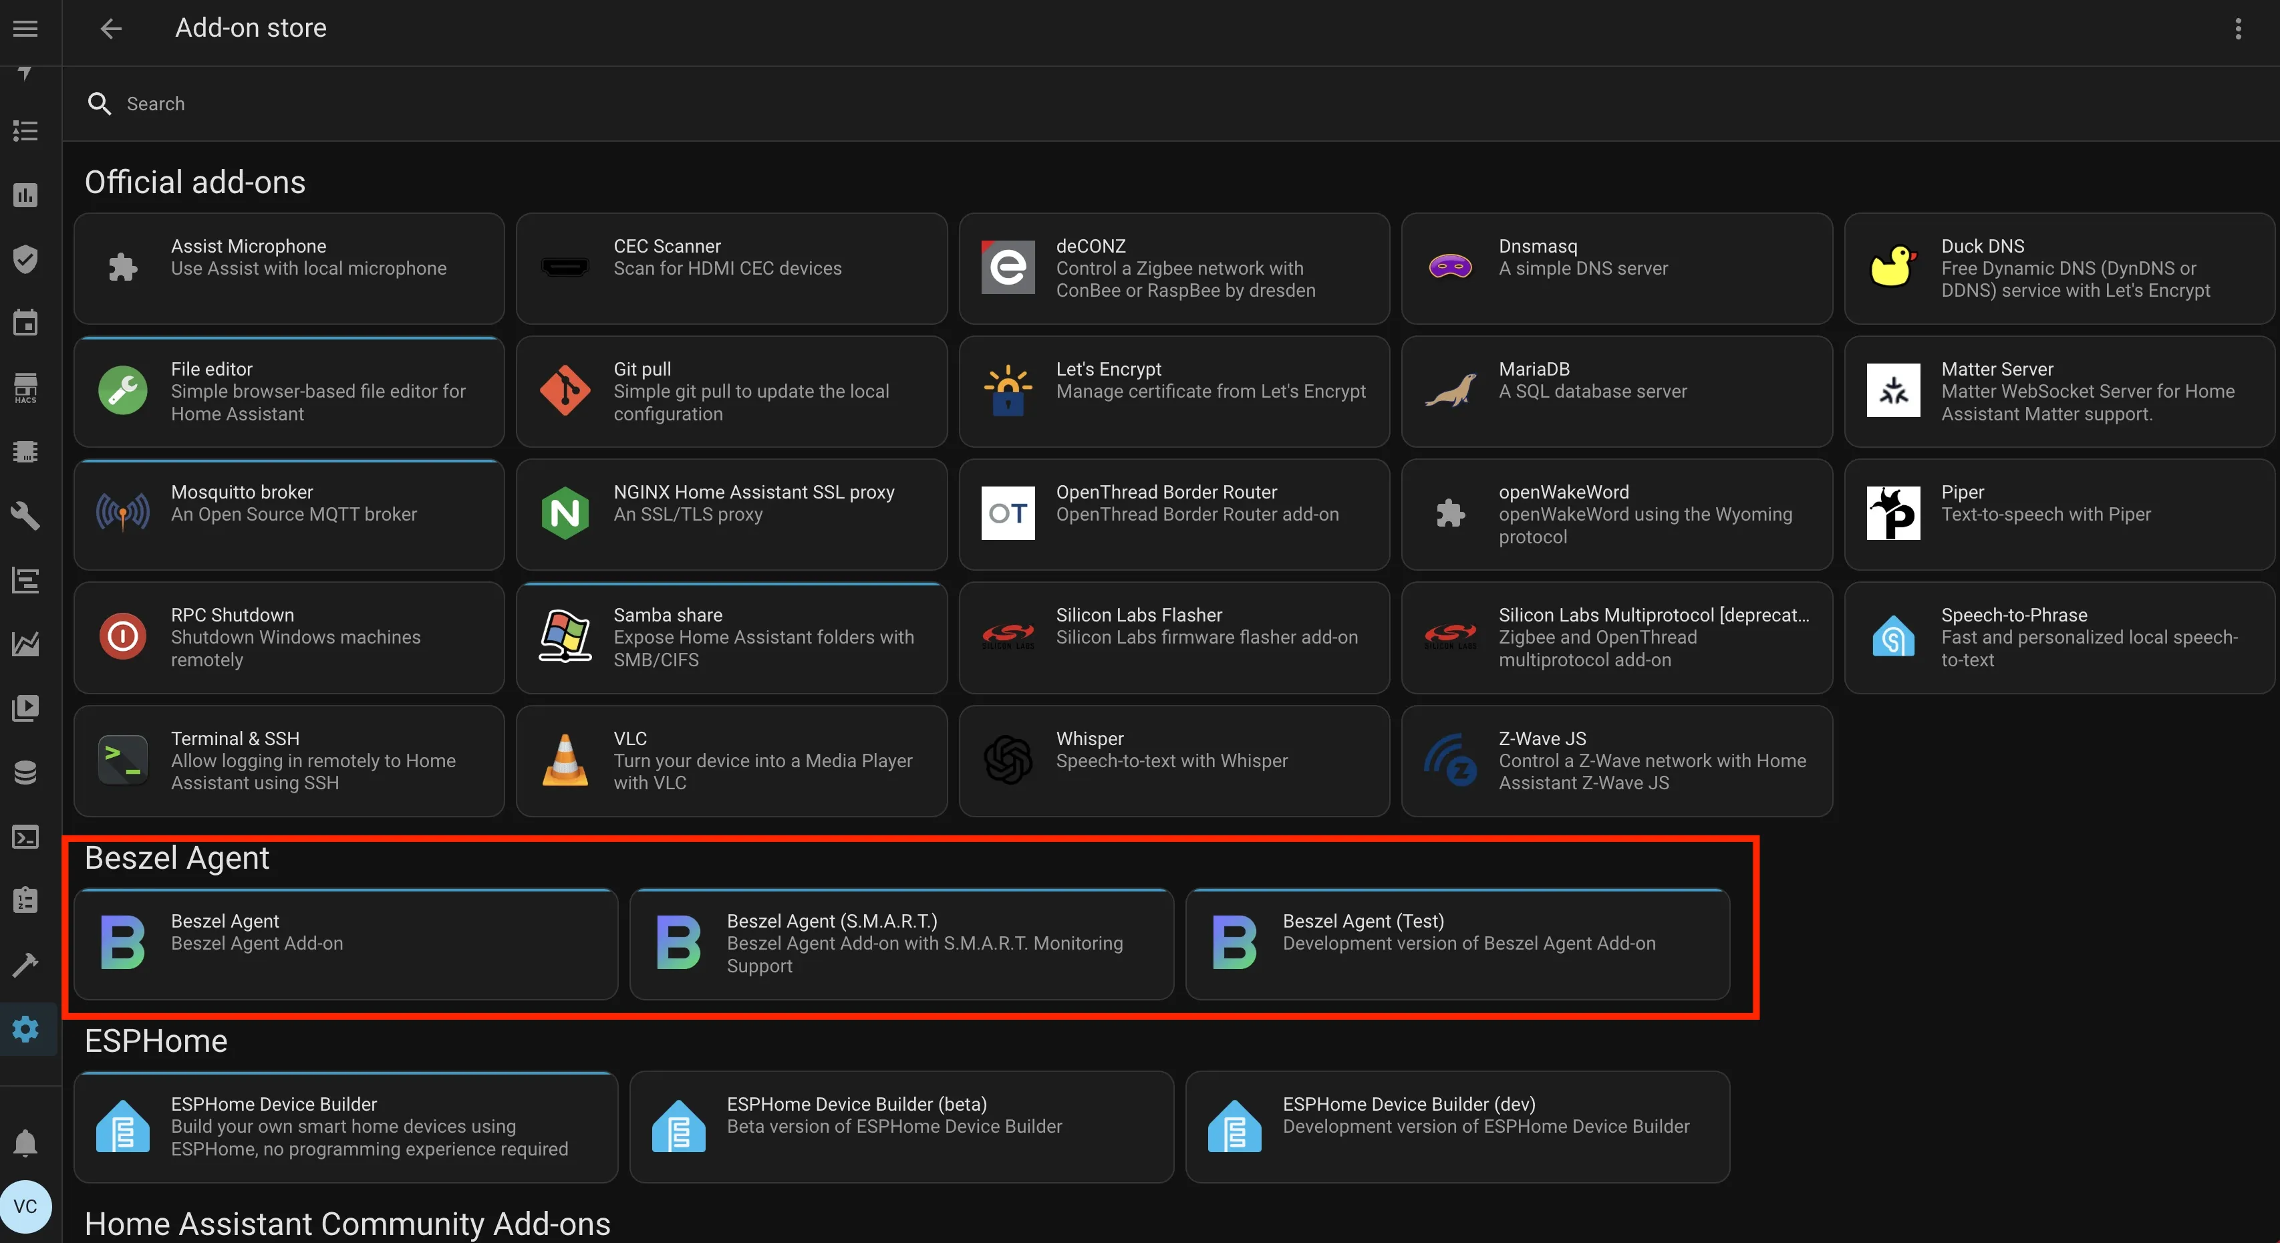Open HACS in the sidebar
This screenshot has height=1243, width=2280.
(x=25, y=387)
